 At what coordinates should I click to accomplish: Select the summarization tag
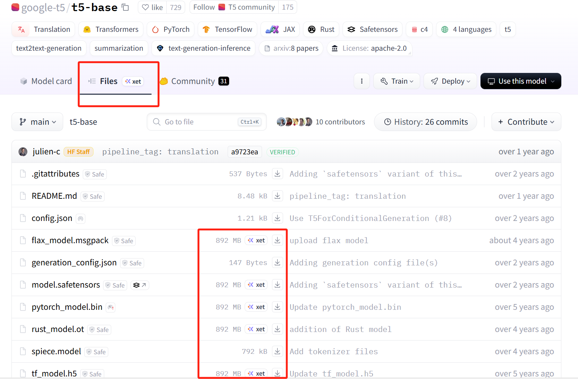pos(119,48)
